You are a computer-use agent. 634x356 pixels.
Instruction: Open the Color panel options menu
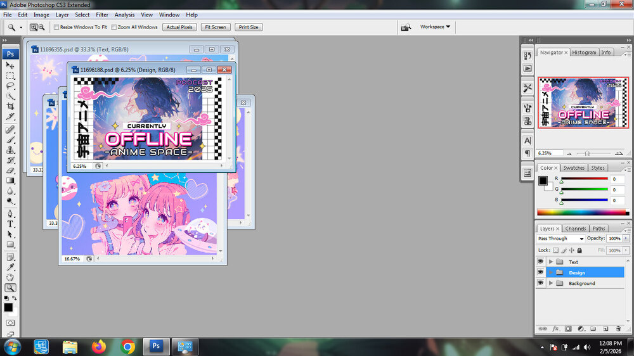tap(627, 169)
